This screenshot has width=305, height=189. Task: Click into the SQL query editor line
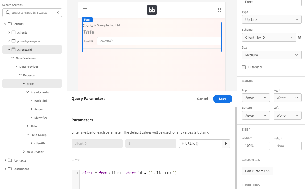coord(129,173)
